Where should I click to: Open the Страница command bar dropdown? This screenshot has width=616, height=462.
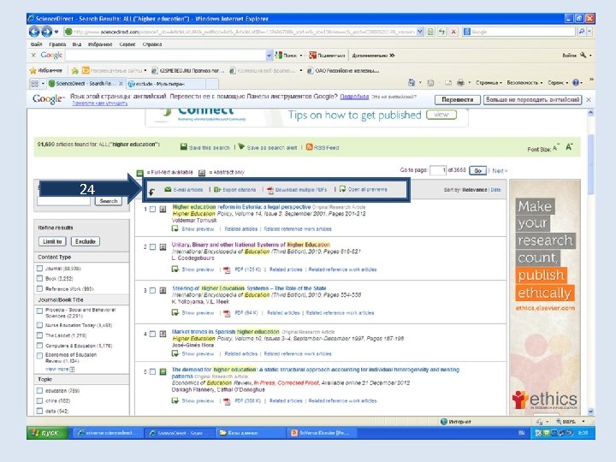(x=489, y=82)
